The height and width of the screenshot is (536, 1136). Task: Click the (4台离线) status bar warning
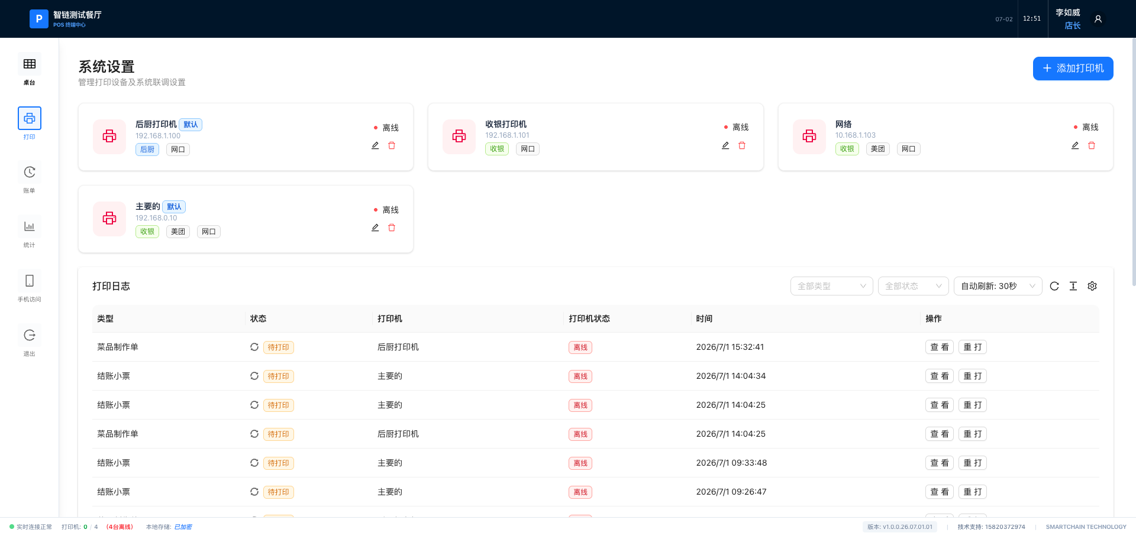tap(120, 527)
